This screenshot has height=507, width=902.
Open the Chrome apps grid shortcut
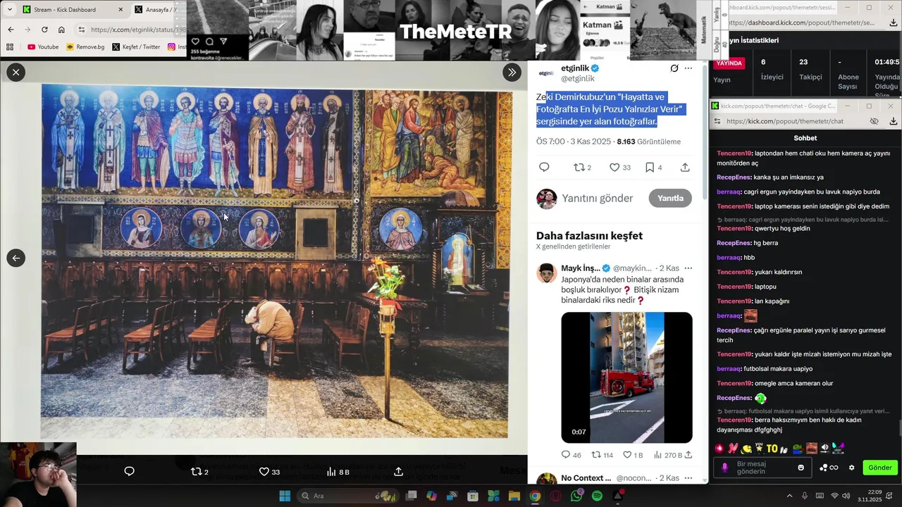pyautogui.click(x=10, y=46)
